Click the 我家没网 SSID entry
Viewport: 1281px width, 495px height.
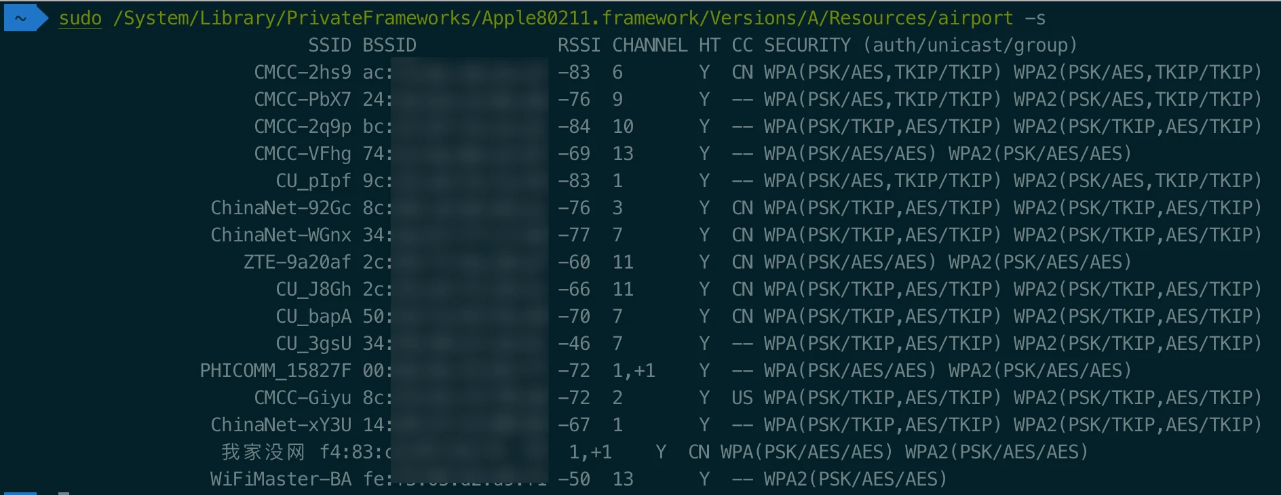tap(263, 452)
